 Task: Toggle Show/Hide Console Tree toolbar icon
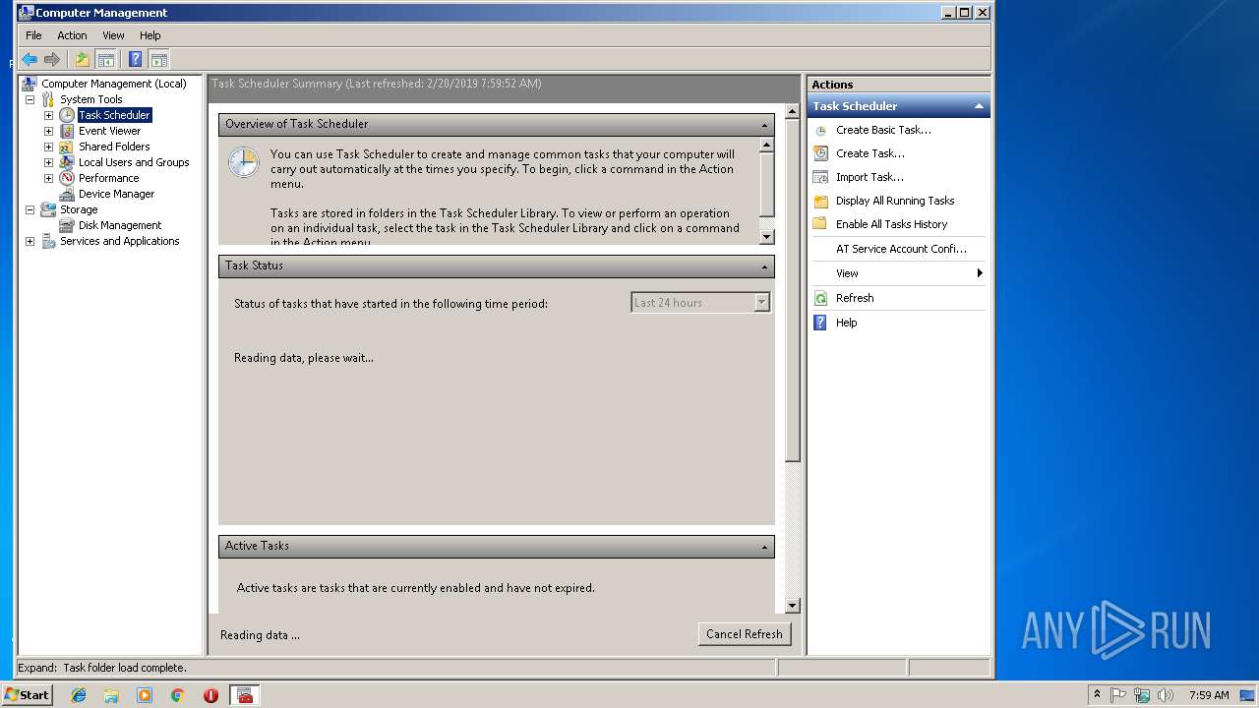pos(105,59)
